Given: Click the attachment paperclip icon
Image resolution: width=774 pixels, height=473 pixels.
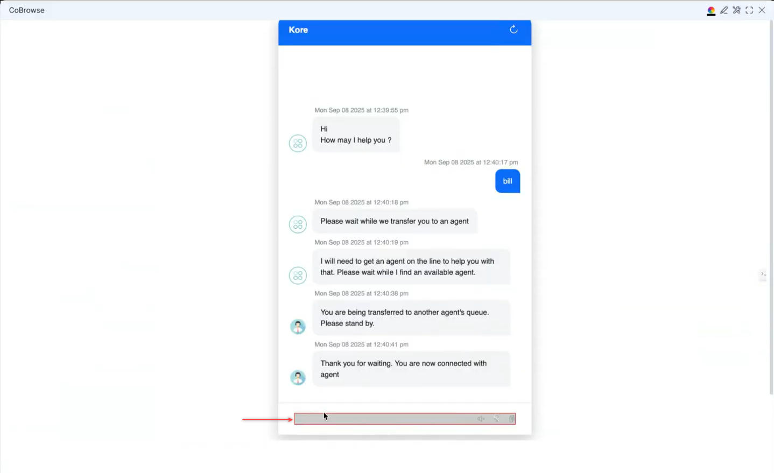Looking at the screenshot, I should (511, 419).
